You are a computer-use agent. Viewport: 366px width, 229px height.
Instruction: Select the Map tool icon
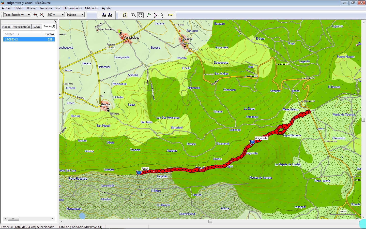pos(125,15)
